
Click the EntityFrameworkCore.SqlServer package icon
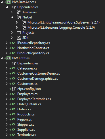tap(24, 22)
